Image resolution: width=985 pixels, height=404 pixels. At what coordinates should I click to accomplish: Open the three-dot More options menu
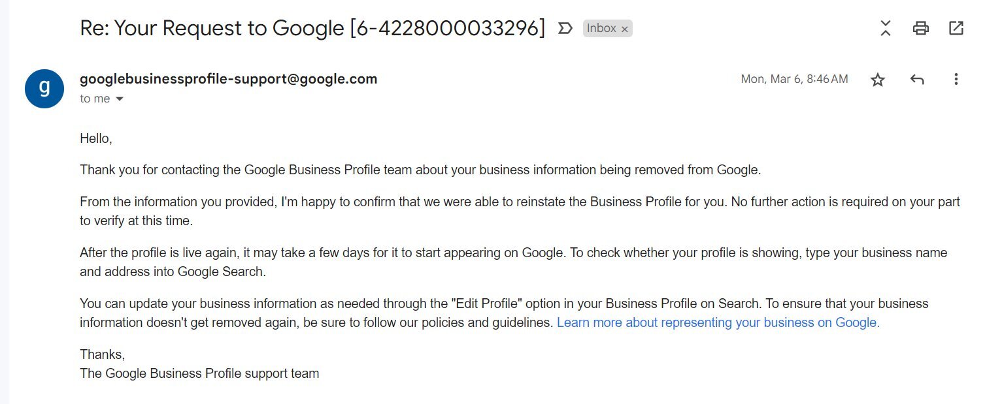(956, 80)
